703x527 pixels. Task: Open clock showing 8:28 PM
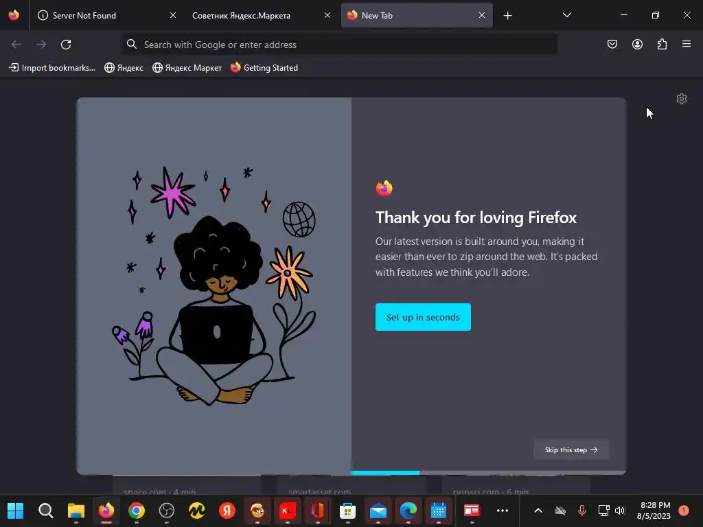pyautogui.click(x=654, y=511)
